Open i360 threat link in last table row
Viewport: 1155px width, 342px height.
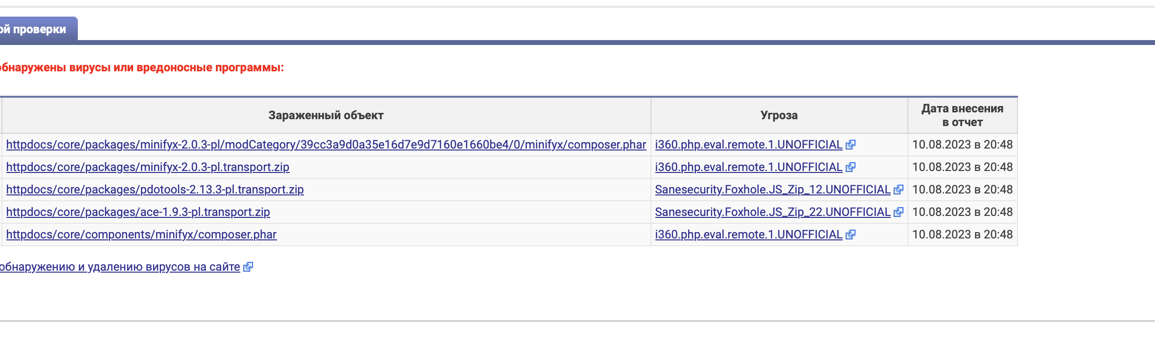pos(749,235)
